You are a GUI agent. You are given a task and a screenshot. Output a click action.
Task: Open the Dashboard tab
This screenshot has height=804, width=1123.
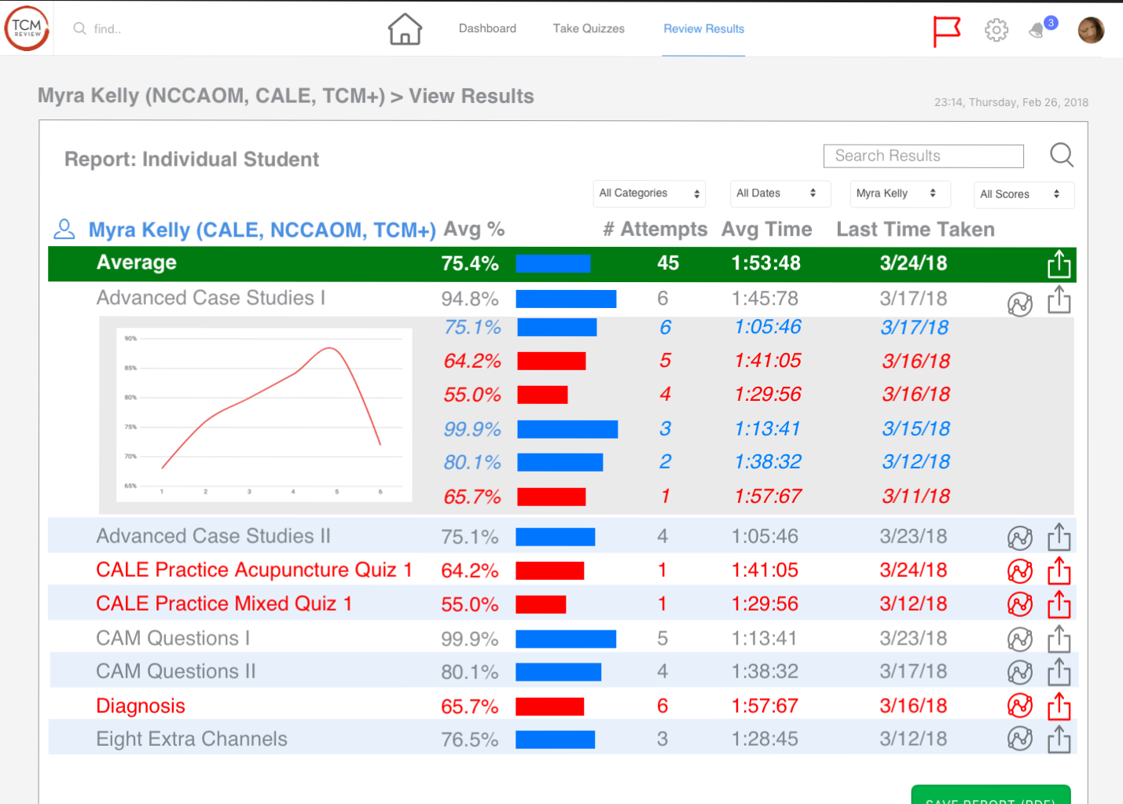487,28
